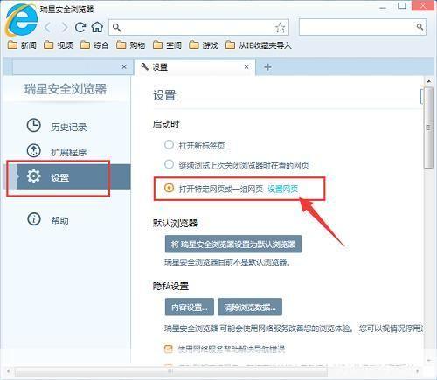Open 历史记录 in the sidebar
Screen dimensions: 437x380
point(57,127)
